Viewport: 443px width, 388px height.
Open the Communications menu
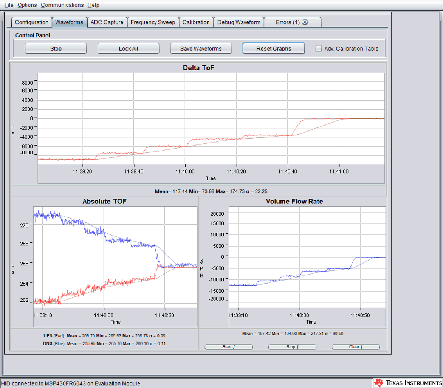[62, 5]
